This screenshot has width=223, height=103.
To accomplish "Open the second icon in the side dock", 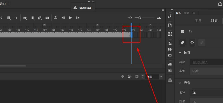I will [x=170, y=25].
